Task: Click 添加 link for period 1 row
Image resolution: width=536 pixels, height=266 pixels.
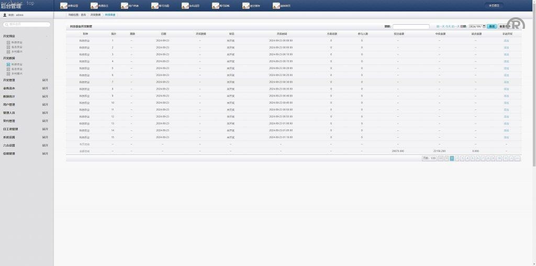Action: (x=506, y=40)
